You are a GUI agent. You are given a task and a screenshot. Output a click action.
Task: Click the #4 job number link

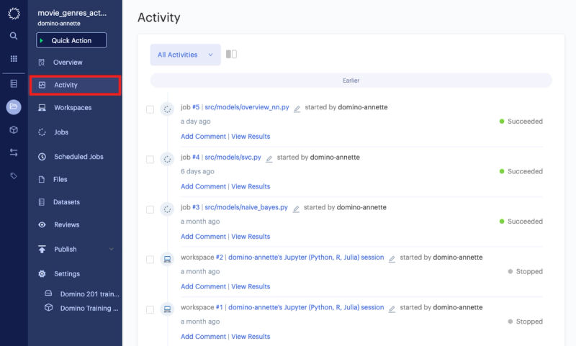coord(196,157)
